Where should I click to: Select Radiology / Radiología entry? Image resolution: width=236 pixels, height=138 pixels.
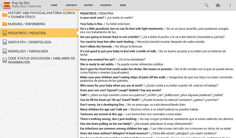click(28, 51)
